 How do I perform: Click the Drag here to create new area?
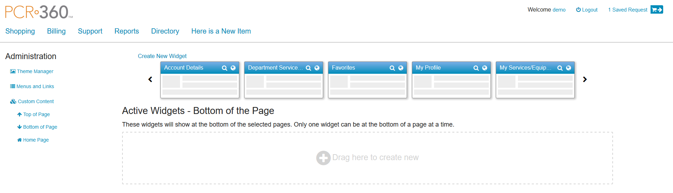click(367, 158)
